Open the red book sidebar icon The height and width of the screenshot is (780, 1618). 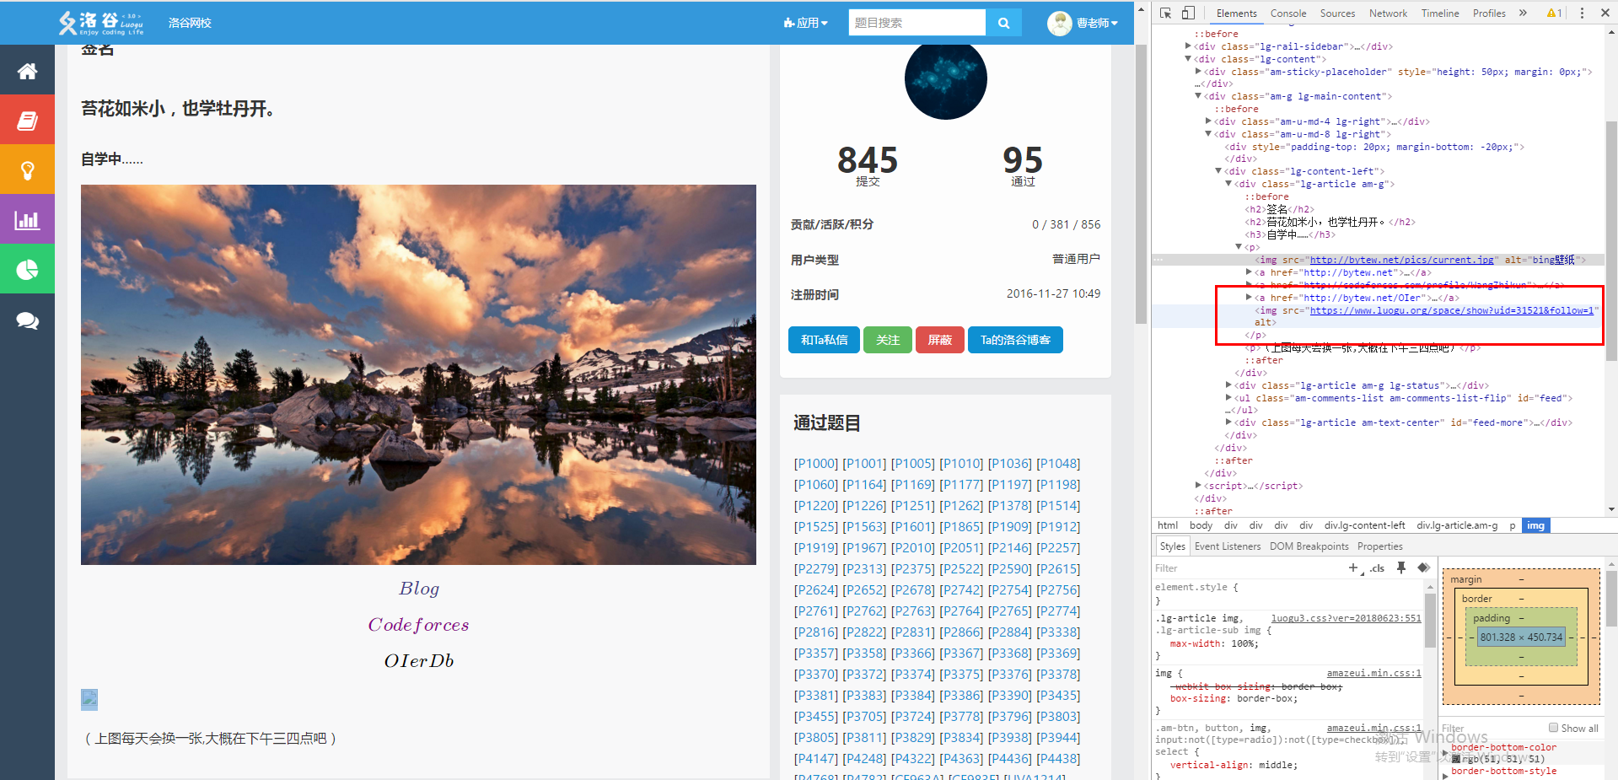27,121
